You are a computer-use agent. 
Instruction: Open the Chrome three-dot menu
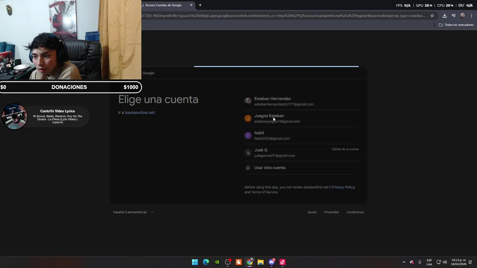pyautogui.click(x=471, y=16)
